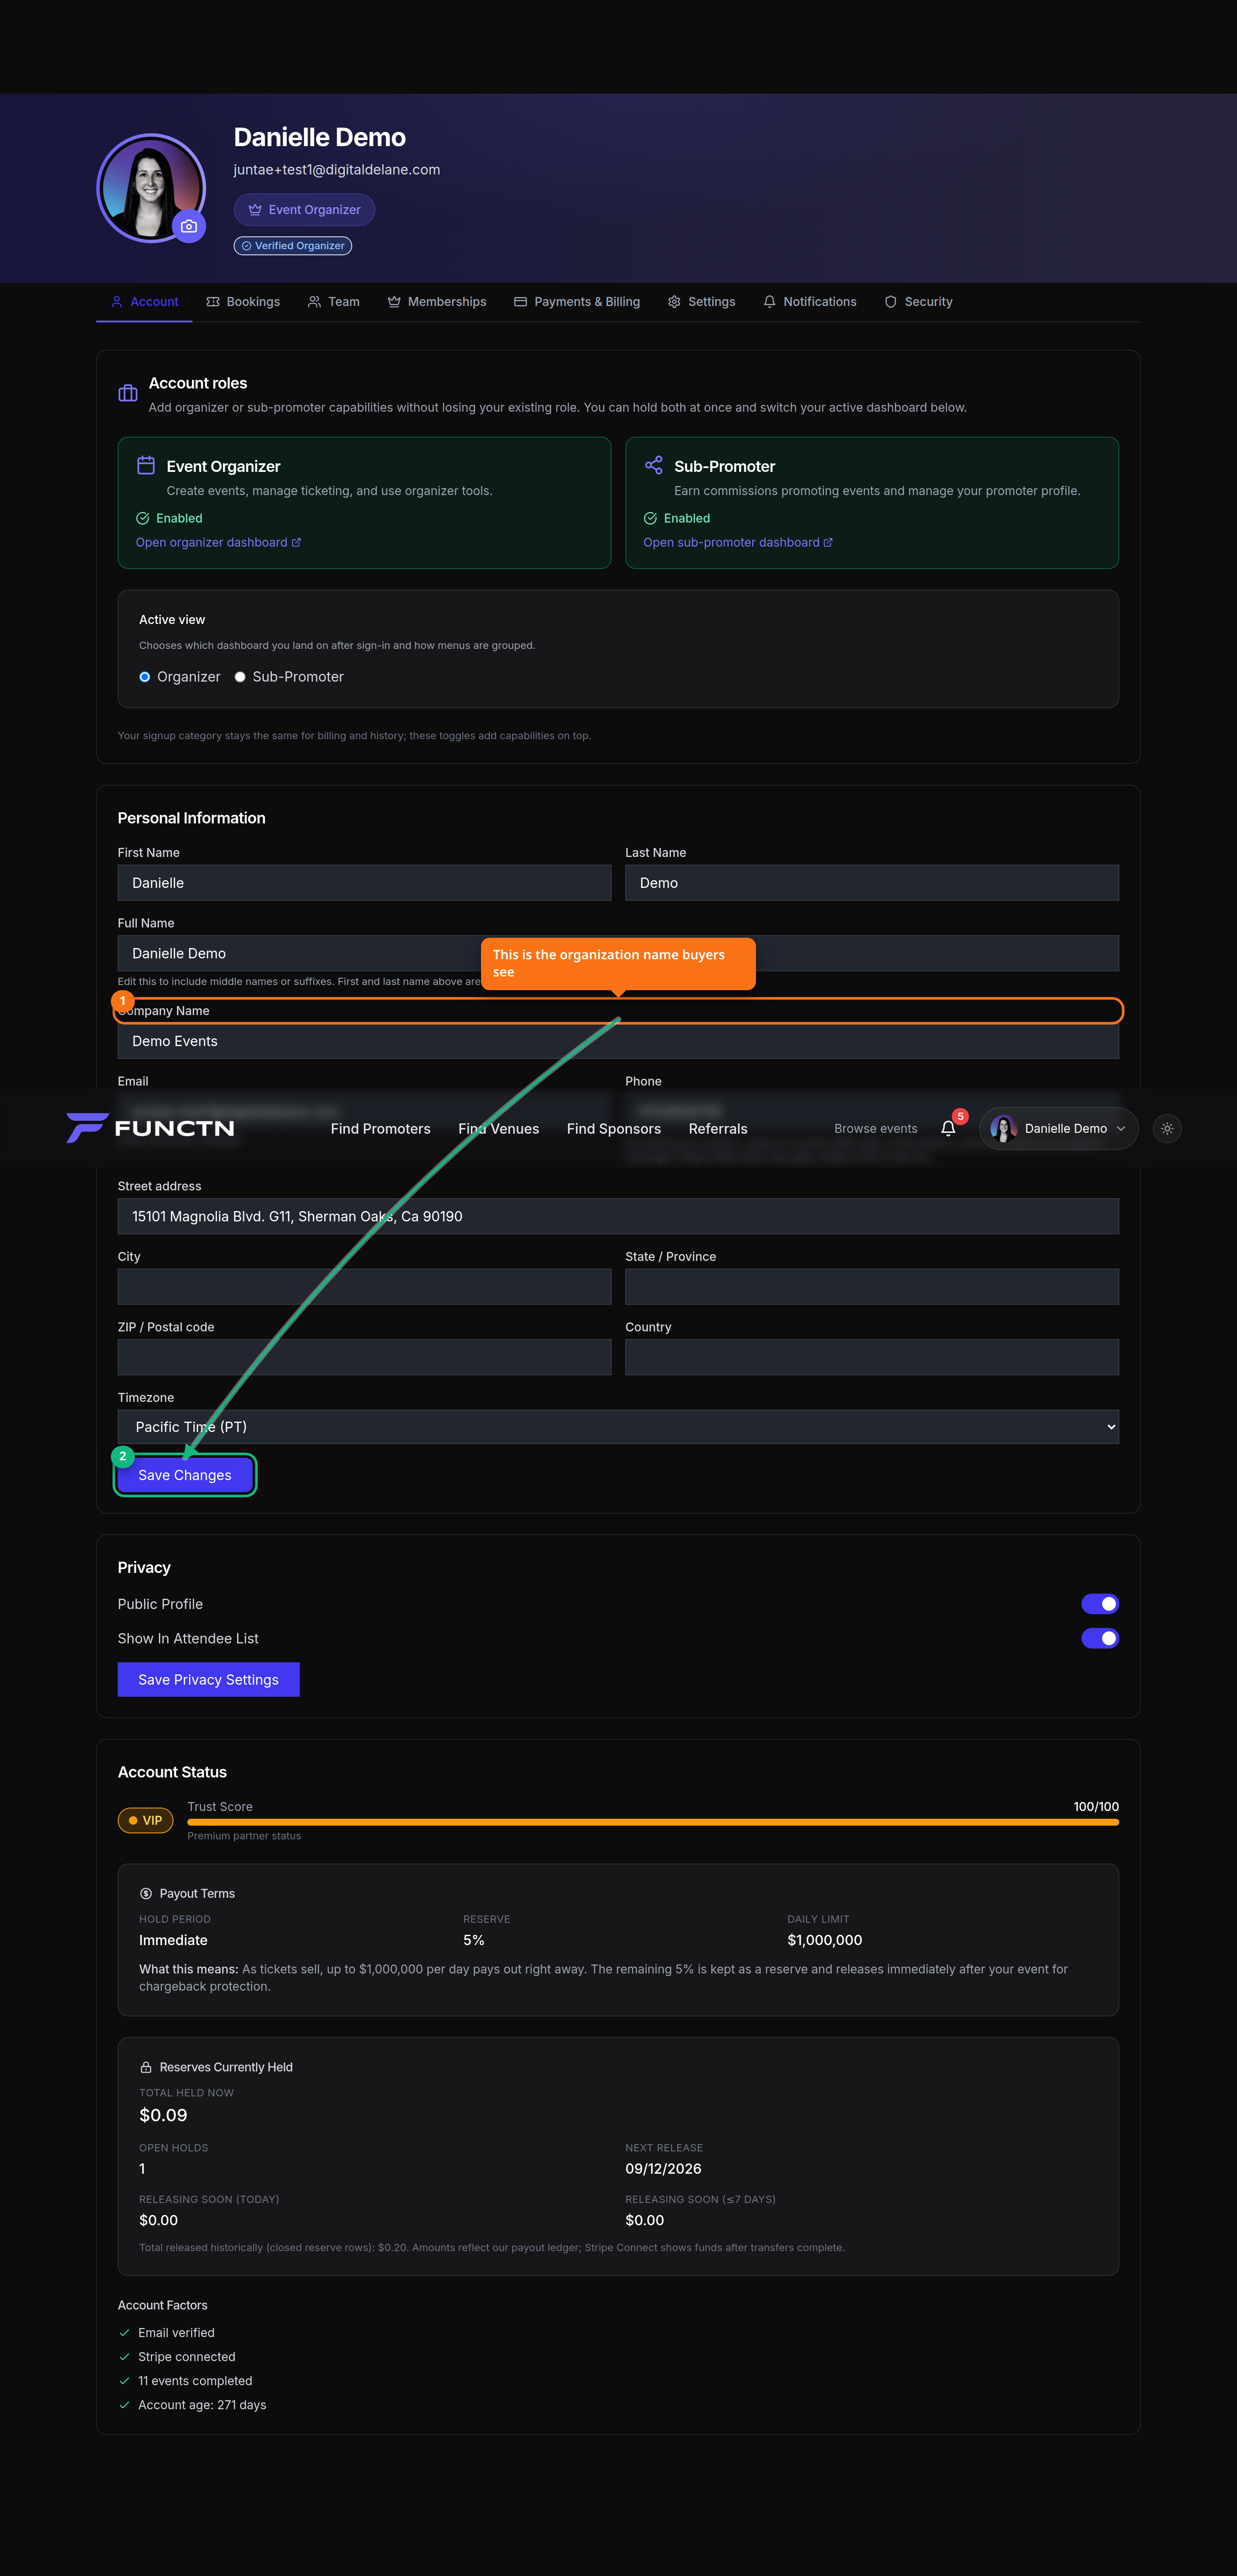
Task: Click the VIP status badge
Action: pos(146,1820)
